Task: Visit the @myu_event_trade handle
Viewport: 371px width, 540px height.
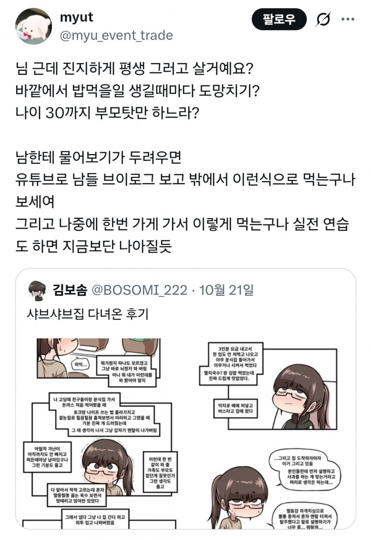Action: [x=115, y=35]
